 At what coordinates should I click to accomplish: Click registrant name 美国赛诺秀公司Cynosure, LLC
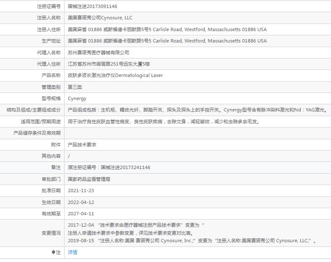click(x=100, y=18)
